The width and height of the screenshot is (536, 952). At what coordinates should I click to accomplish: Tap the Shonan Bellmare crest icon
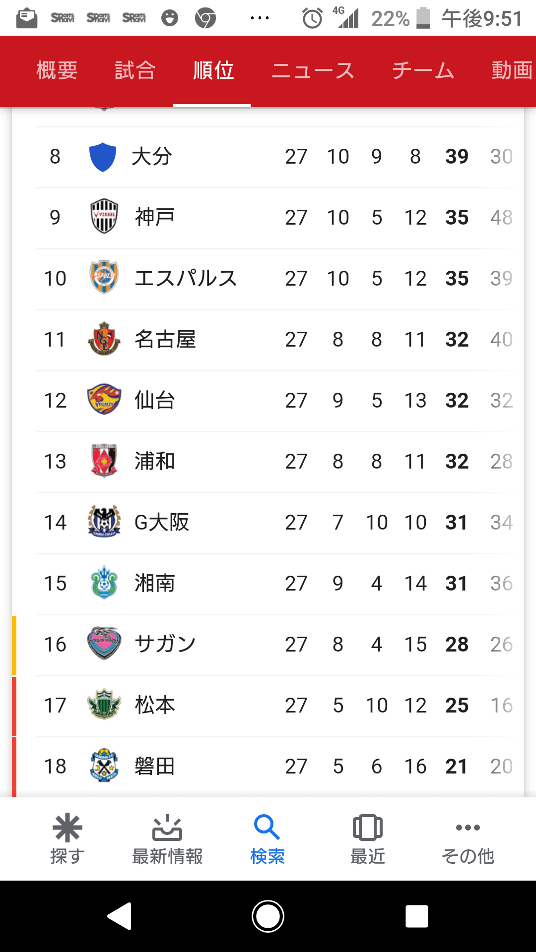[104, 583]
